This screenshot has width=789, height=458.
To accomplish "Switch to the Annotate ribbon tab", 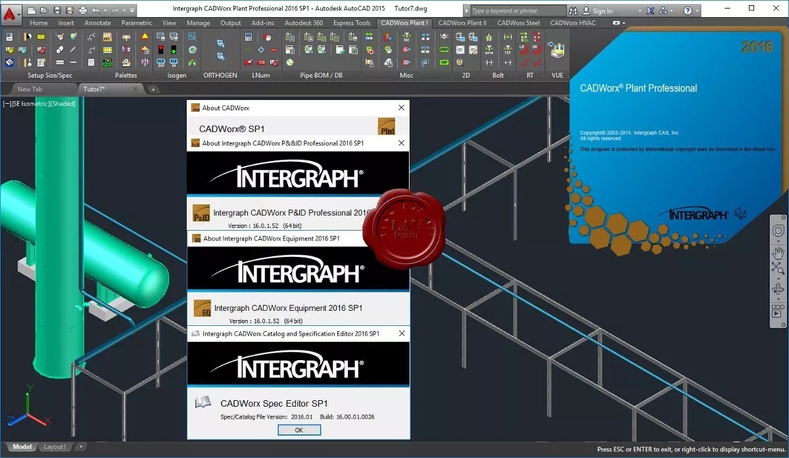I will [97, 22].
